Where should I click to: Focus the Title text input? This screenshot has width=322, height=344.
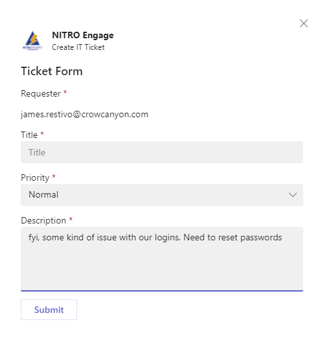162,152
